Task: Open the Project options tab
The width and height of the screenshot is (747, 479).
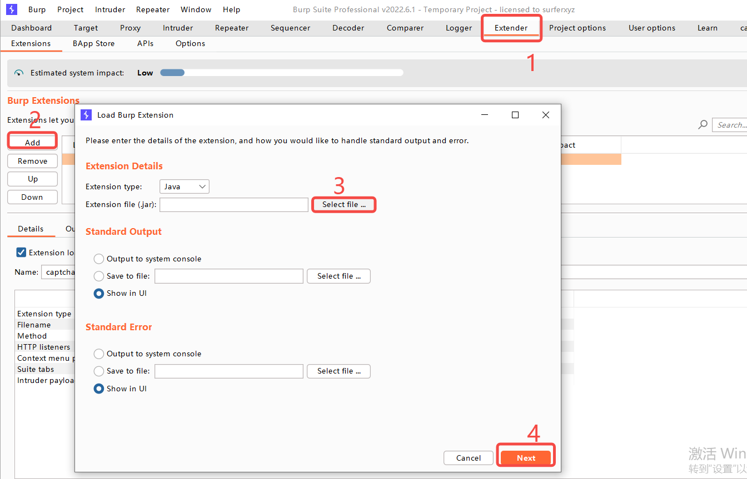Action: [577, 28]
